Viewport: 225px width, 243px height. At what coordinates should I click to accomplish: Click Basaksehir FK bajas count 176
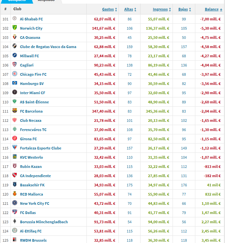pyautogui.click(x=184, y=185)
